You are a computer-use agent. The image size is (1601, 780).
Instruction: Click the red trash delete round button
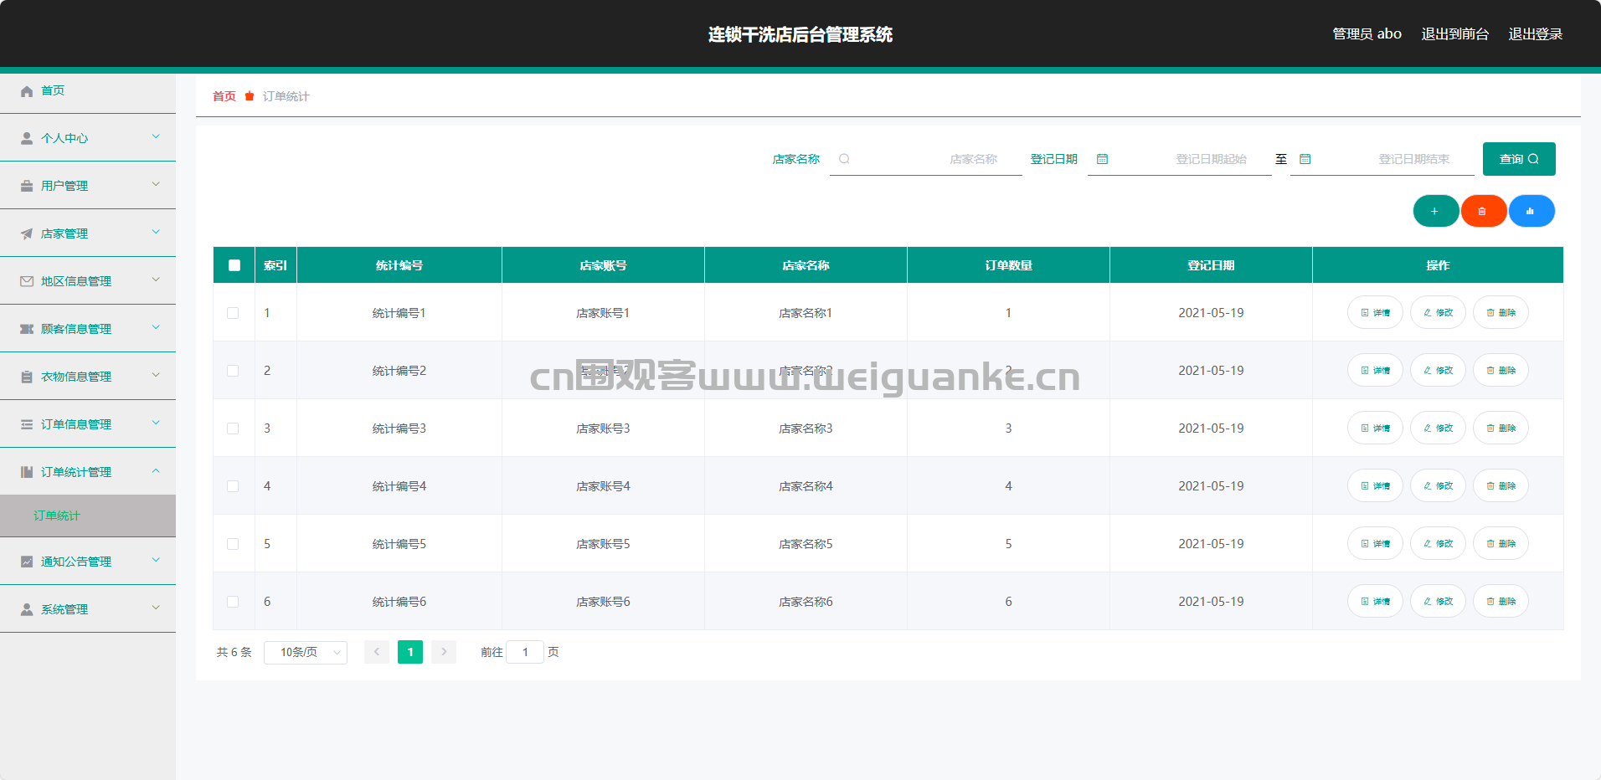pyautogui.click(x=1483, y=211)
